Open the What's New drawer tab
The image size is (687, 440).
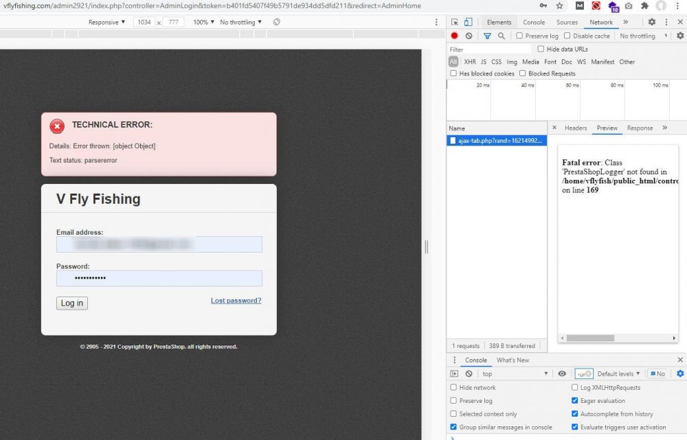click(x=513, y=360)
